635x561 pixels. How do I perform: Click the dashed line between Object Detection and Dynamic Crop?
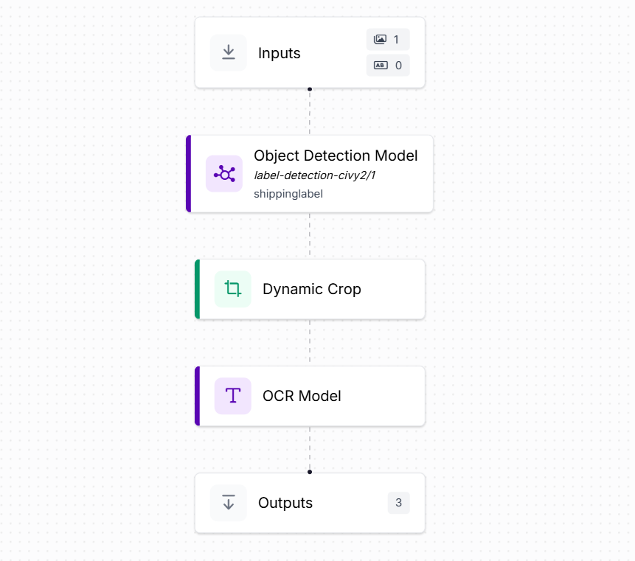(x=310, y=236)
